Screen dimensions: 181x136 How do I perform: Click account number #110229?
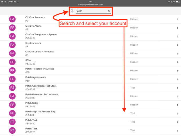[30, 64]
